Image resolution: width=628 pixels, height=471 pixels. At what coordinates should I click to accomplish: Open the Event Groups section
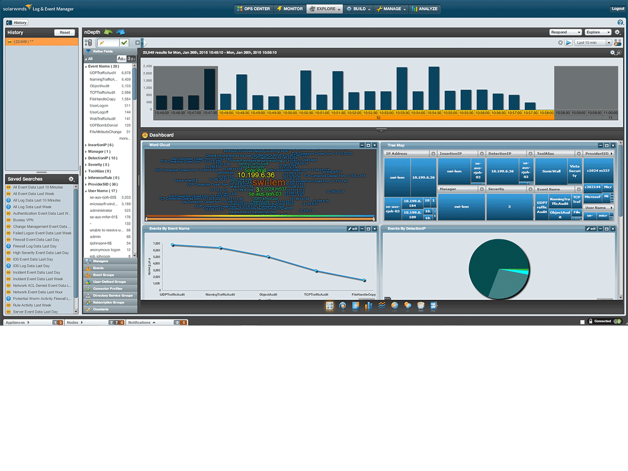tap(110, 275)
